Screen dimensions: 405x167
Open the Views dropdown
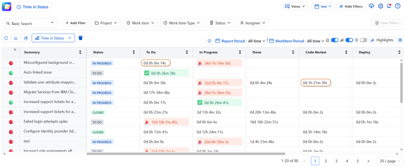click(295, 6)
